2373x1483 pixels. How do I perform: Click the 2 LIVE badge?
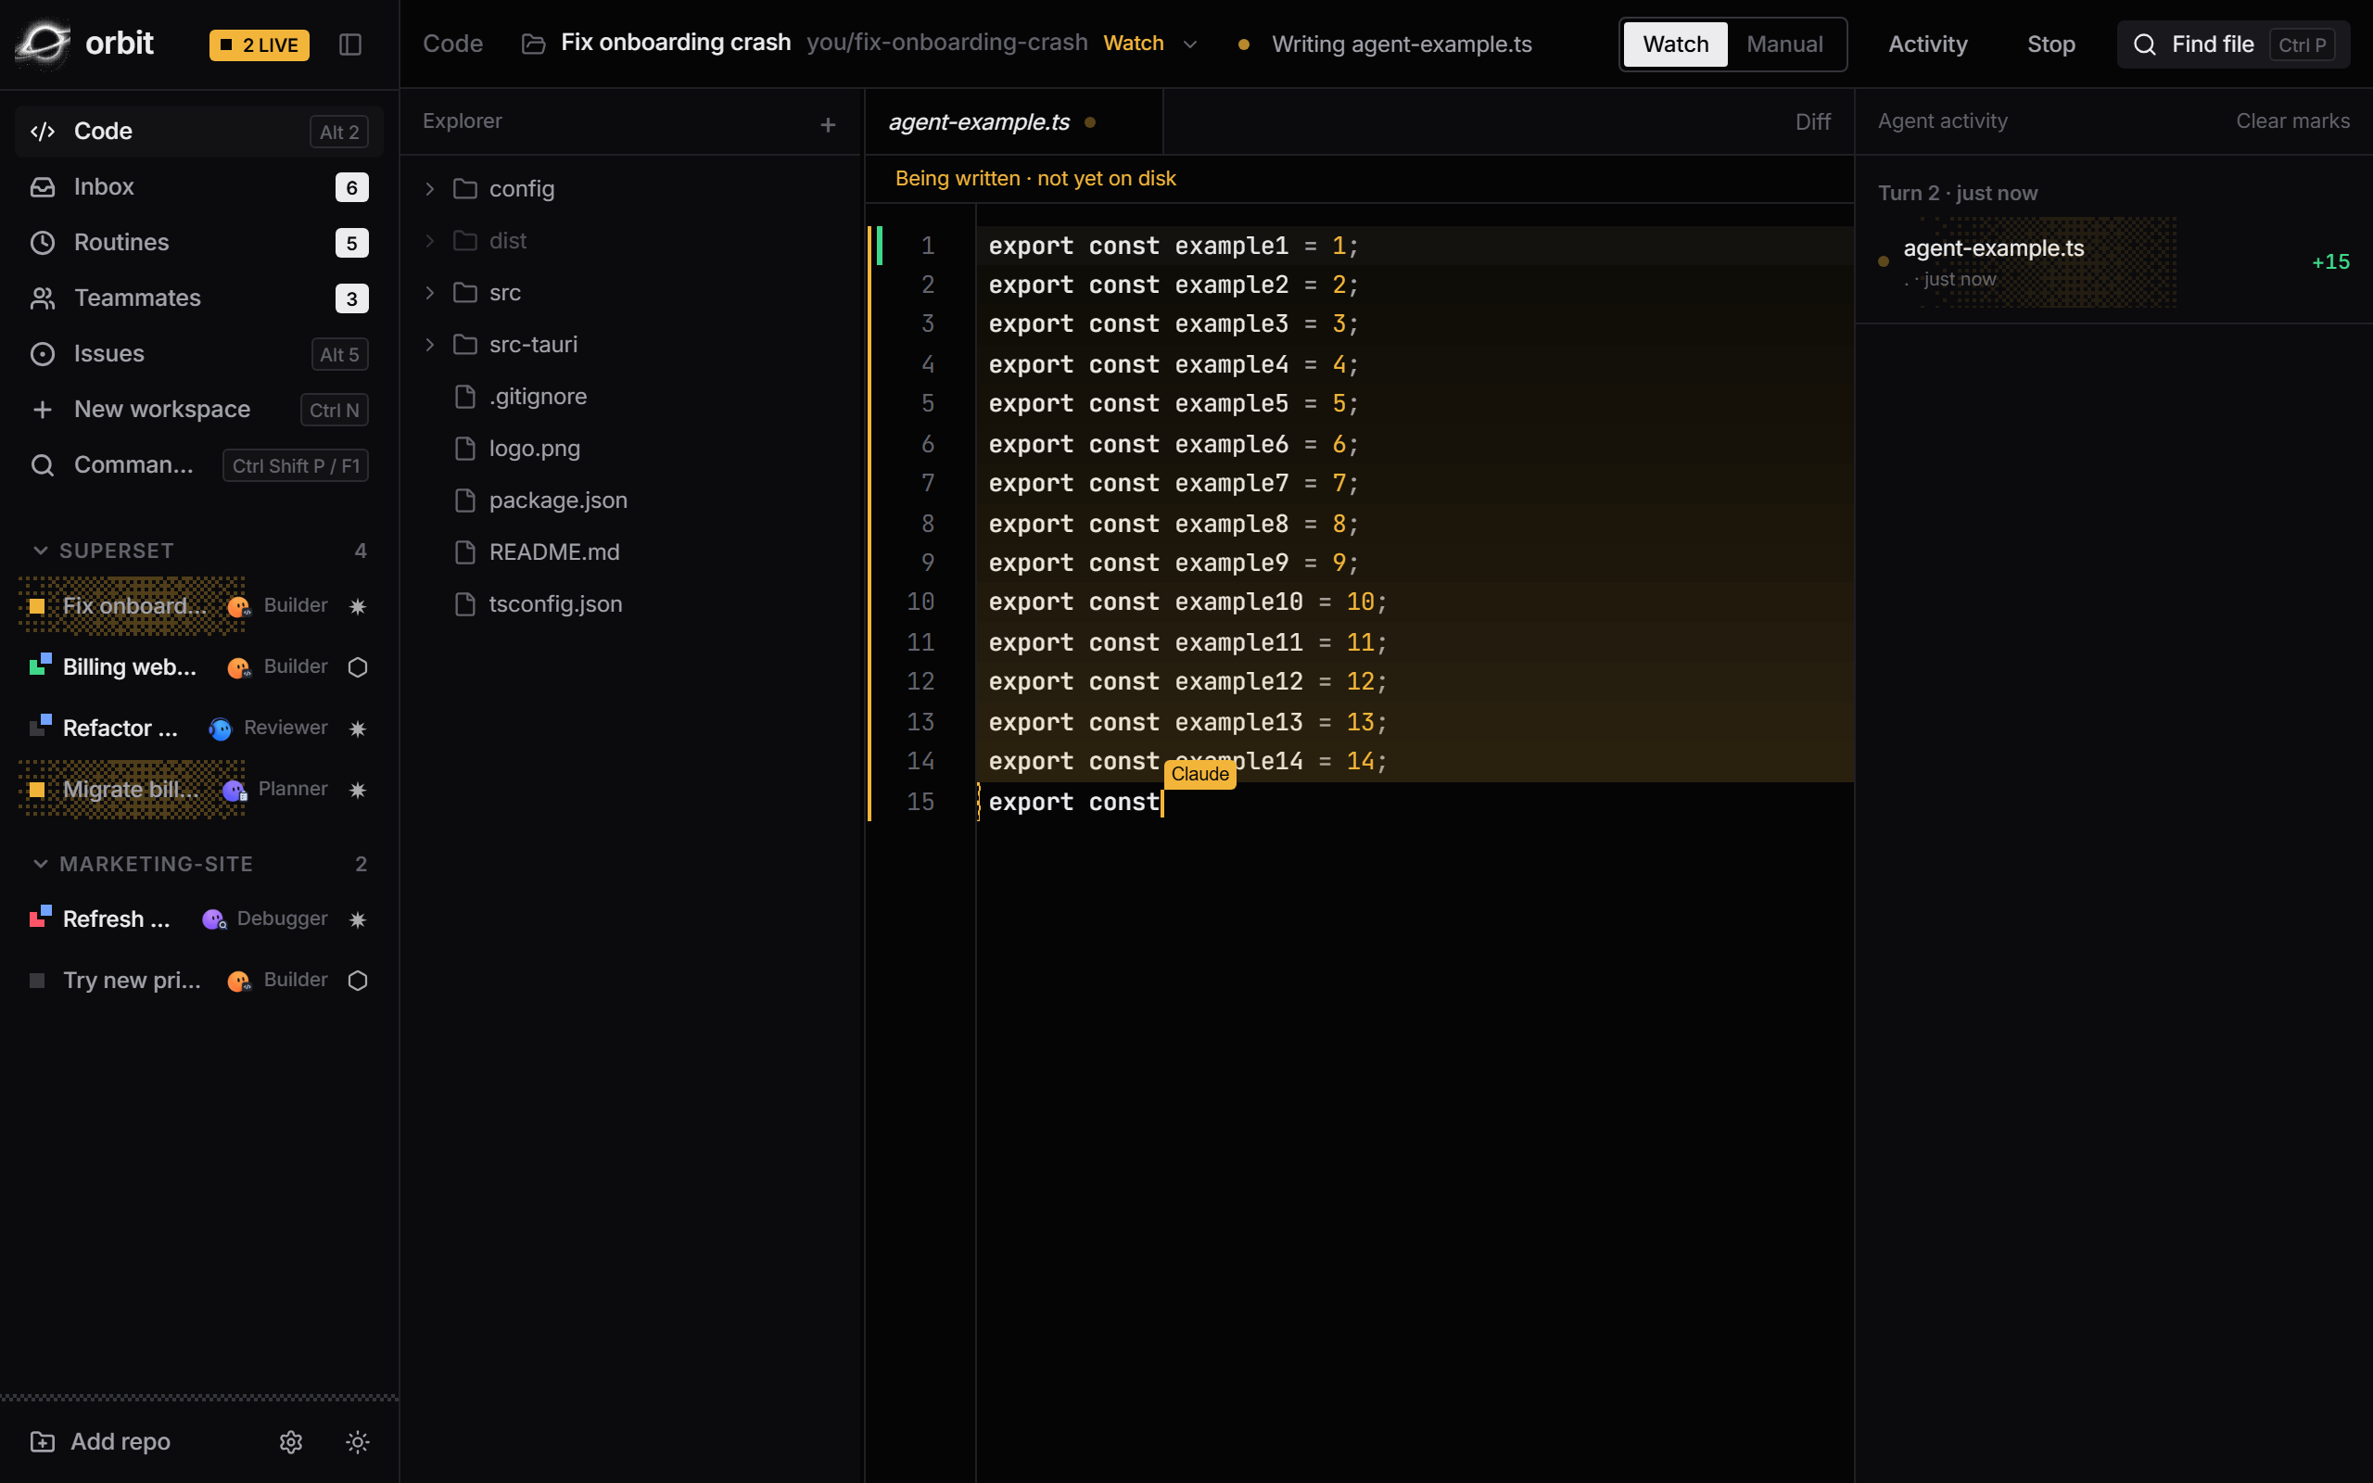[x=260, y=45]
